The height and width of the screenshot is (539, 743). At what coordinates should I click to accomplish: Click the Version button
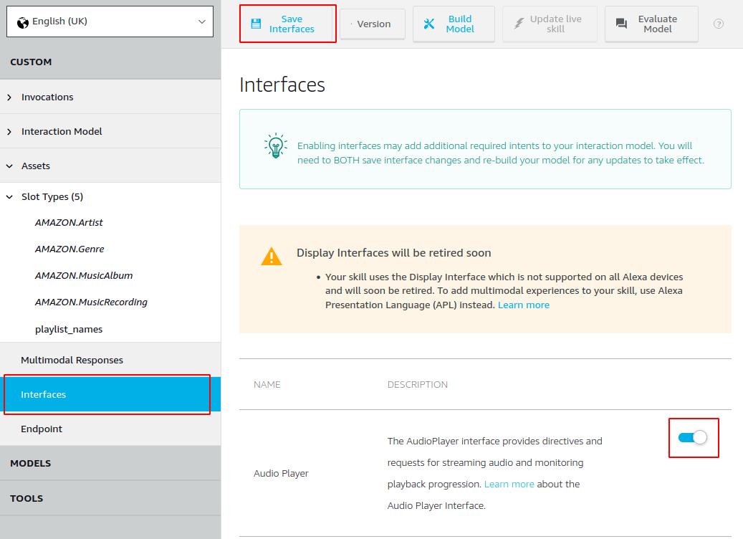[x=373, y=24]
